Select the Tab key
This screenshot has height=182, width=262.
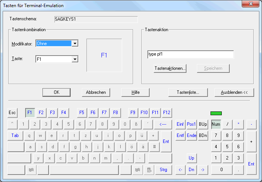pos(15,135)
